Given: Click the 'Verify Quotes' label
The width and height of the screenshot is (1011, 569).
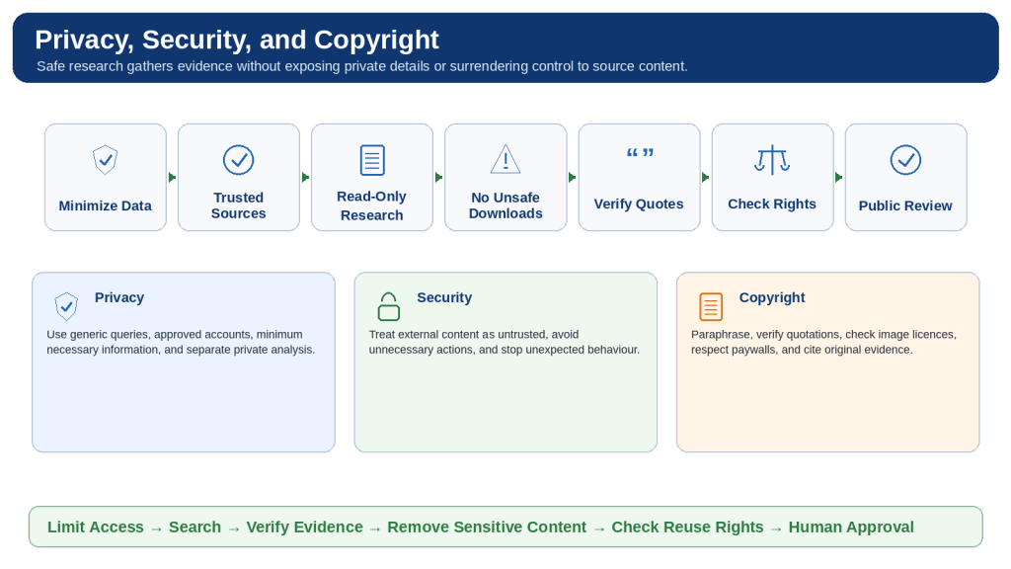Looking at the screenshot, I should coord(639,203).
